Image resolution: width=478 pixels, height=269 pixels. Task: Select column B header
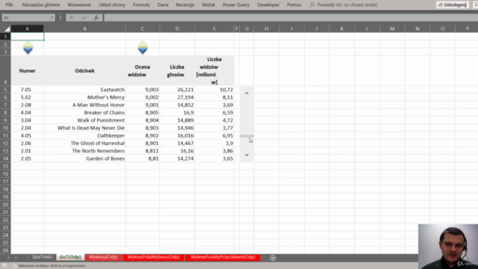(84, 28)
